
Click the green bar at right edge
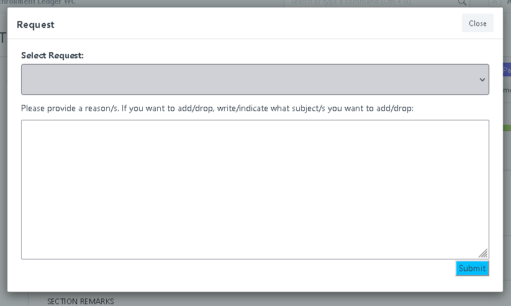tap(507, 128)
